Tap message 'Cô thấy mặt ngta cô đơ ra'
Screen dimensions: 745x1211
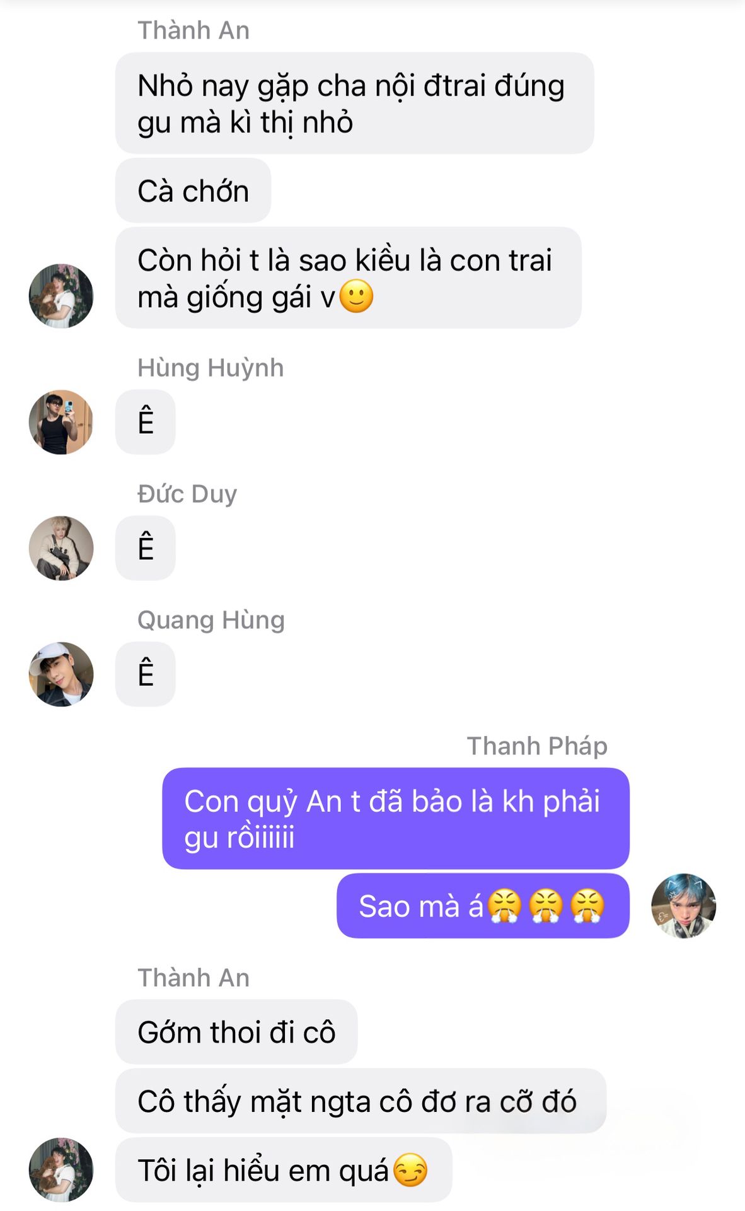pos(361,1101)
